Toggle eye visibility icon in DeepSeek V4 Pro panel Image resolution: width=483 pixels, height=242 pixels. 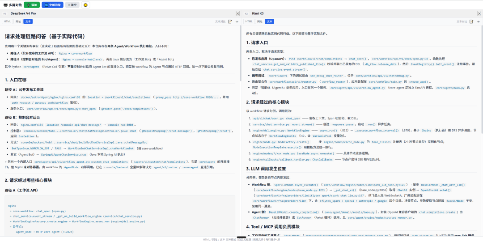(237, 21)
